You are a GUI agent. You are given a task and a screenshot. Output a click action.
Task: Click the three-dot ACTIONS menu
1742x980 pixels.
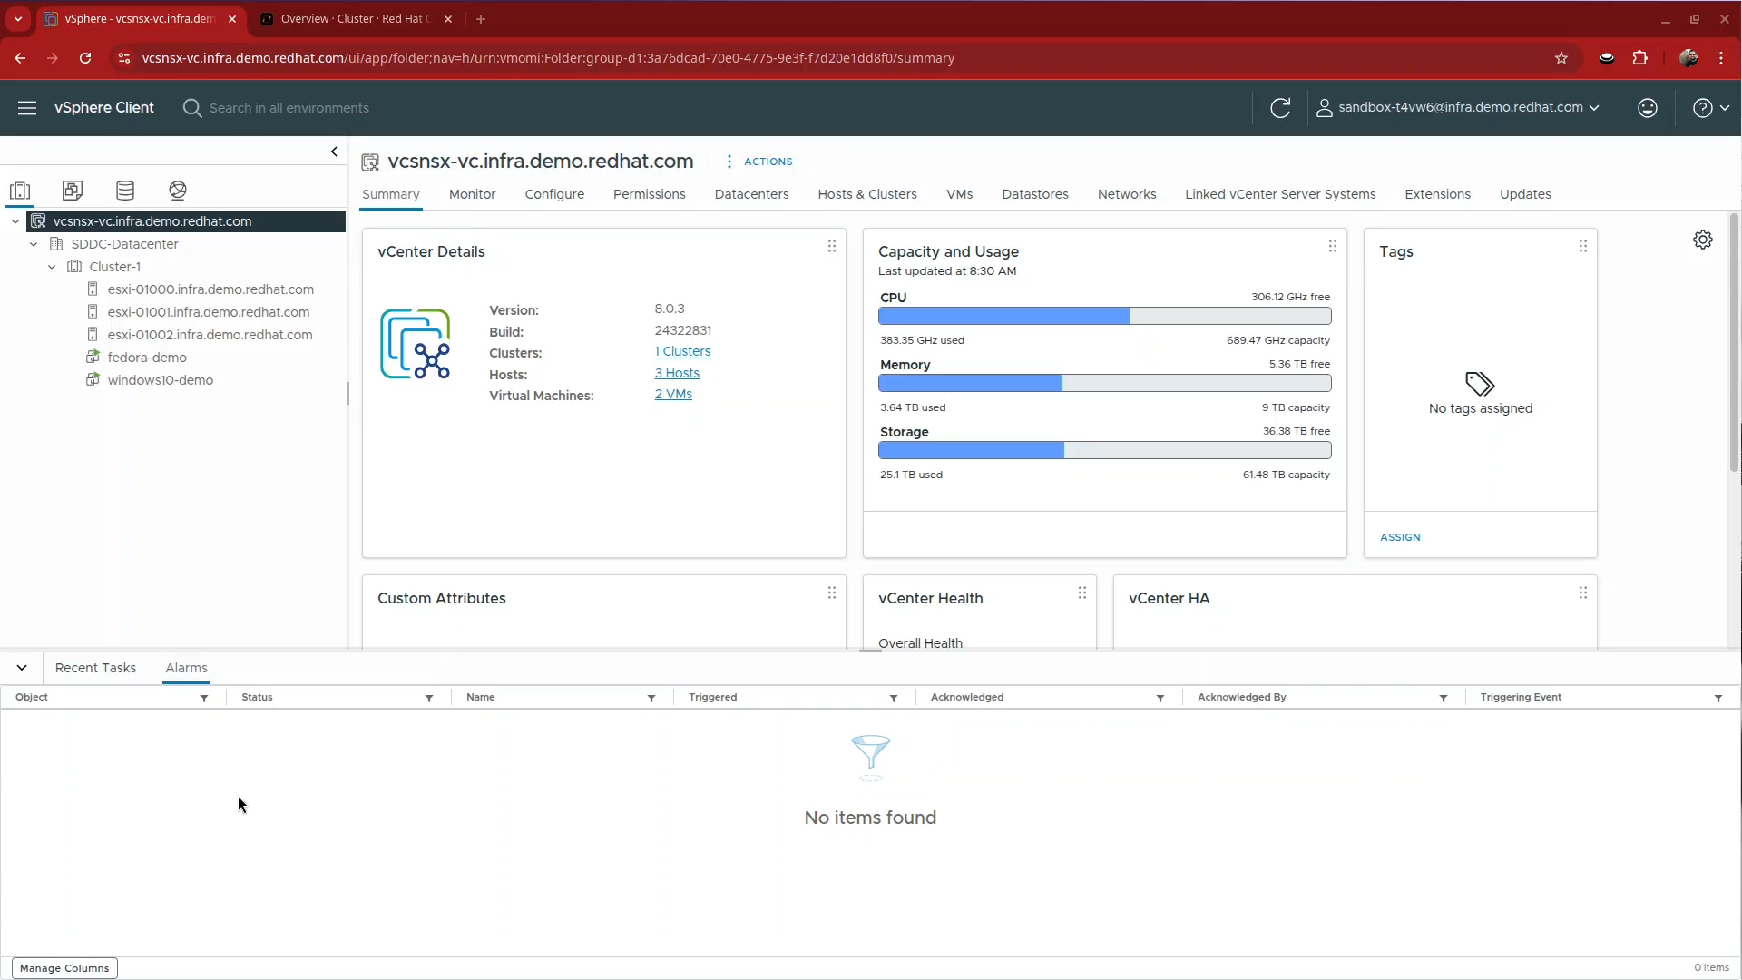coord(729,162)
